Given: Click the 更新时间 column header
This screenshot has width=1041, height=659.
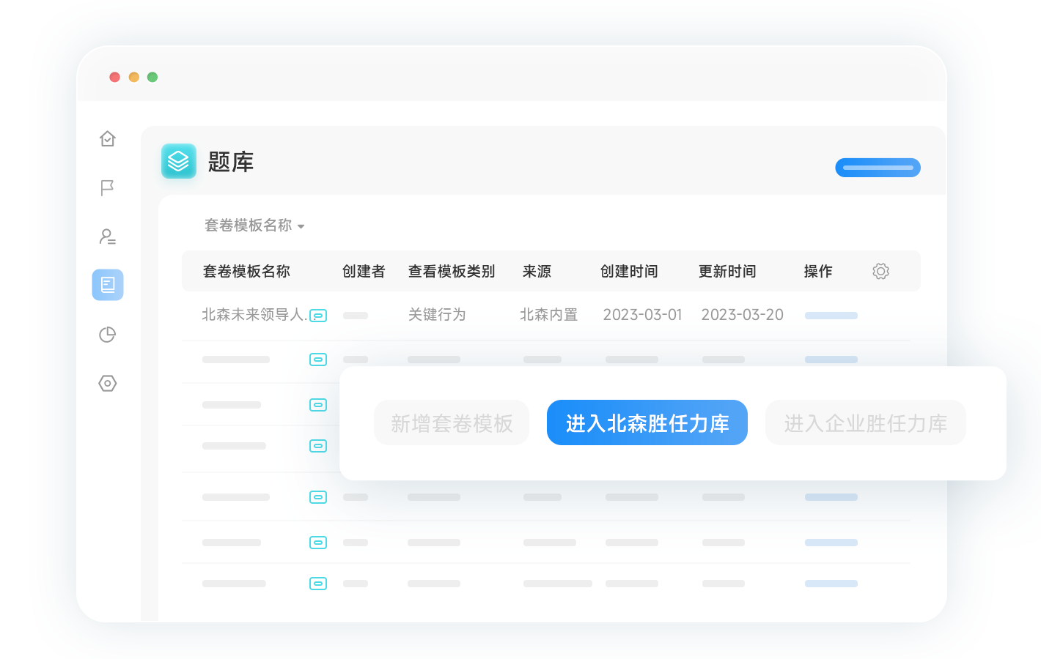Looking at the screenshot, I should click(x=727, y=271).
